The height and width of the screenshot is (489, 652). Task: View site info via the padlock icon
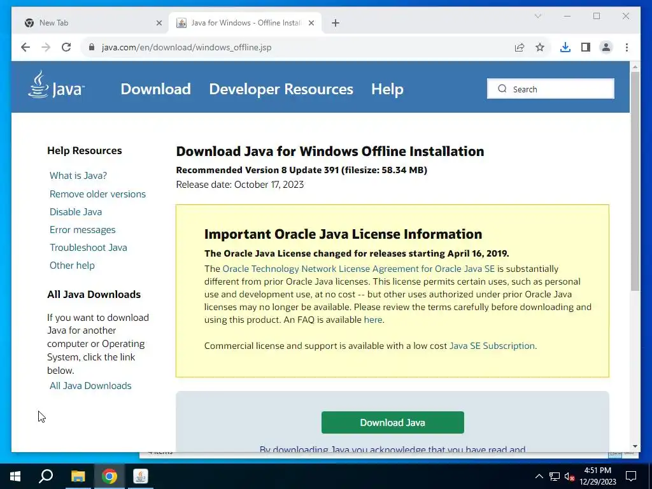coord(92,47)
